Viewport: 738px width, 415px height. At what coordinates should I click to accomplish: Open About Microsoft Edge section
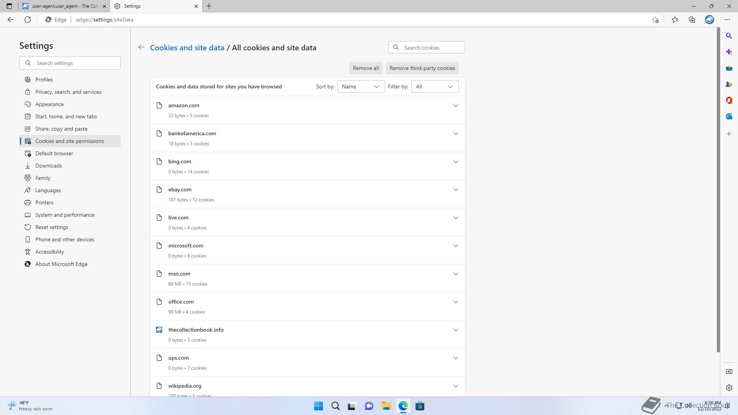[70, 264]
